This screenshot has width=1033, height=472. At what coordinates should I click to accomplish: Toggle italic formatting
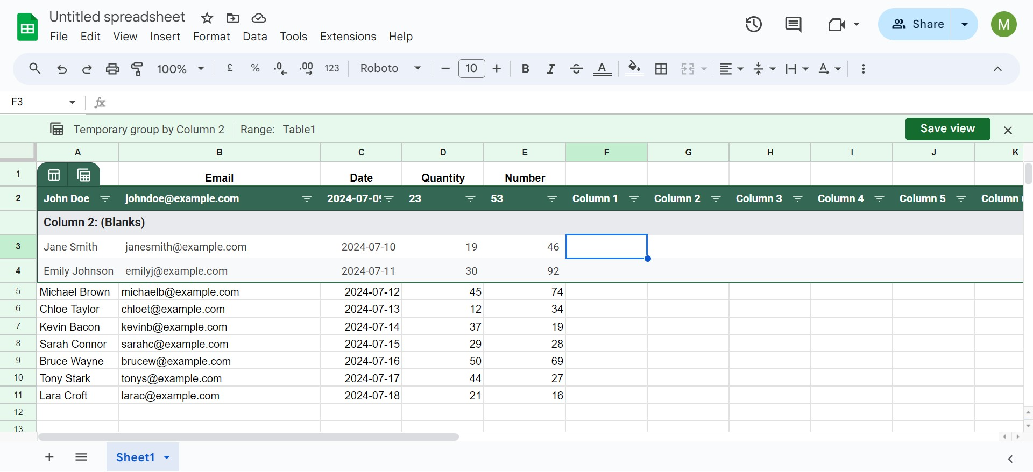551,69
